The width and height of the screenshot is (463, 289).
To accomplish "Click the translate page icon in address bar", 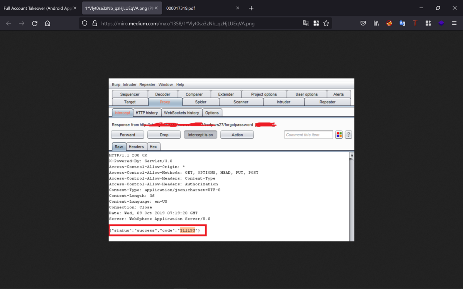I will (x=306, y=24).
